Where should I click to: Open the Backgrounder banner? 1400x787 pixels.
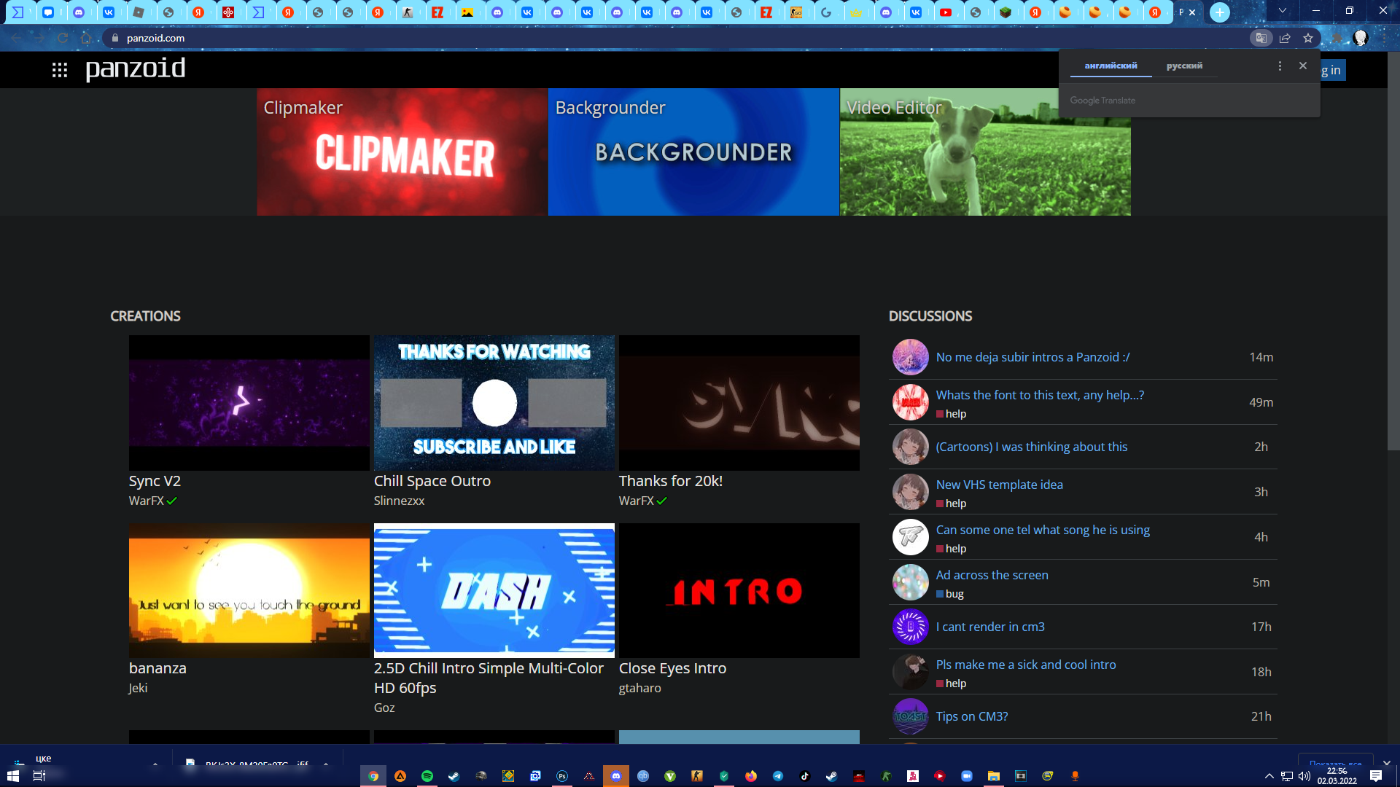693,152
